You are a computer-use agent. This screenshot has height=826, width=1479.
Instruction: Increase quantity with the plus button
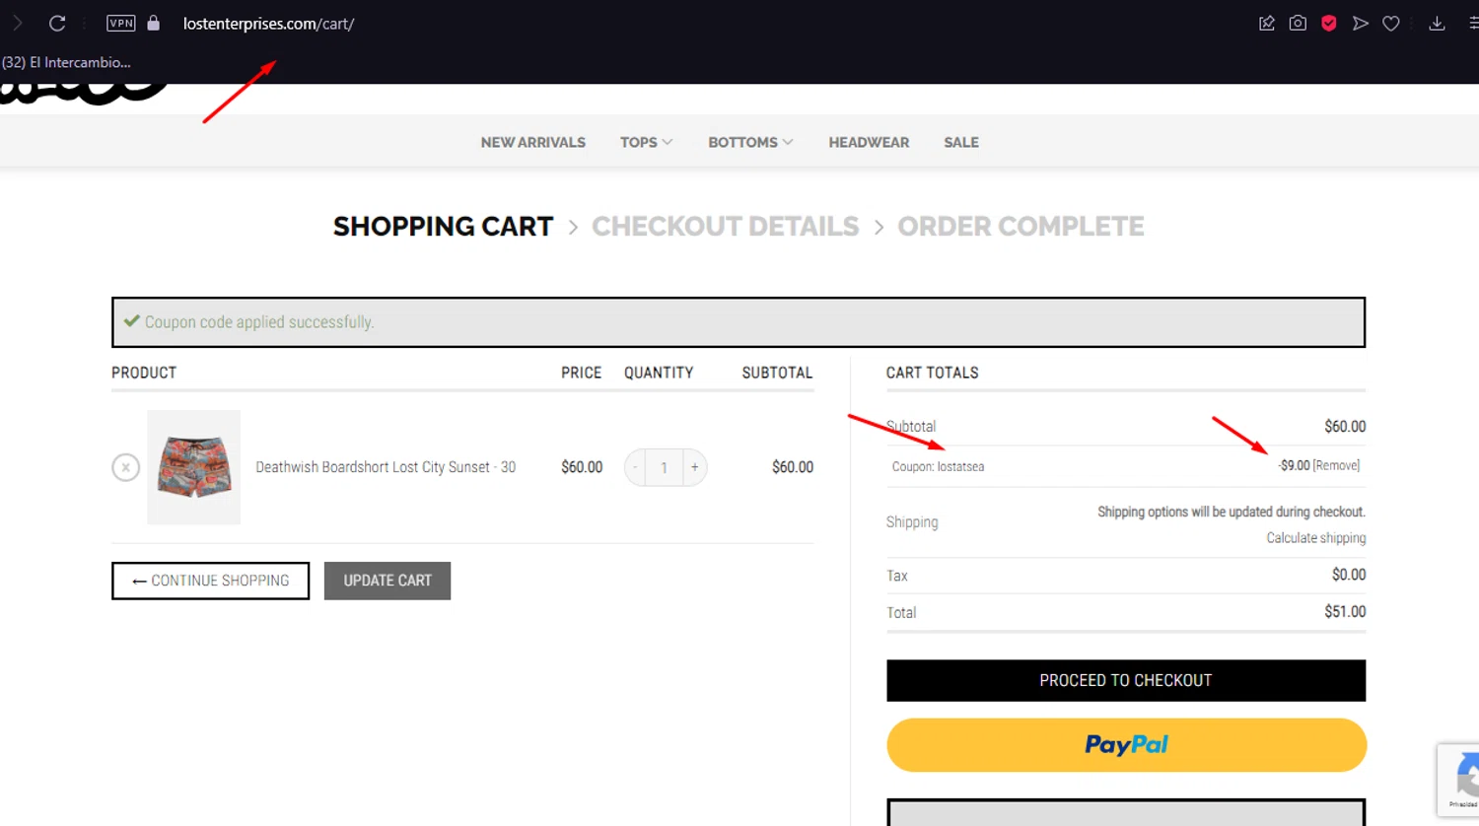pyautogui.click(x=695, y=467)
